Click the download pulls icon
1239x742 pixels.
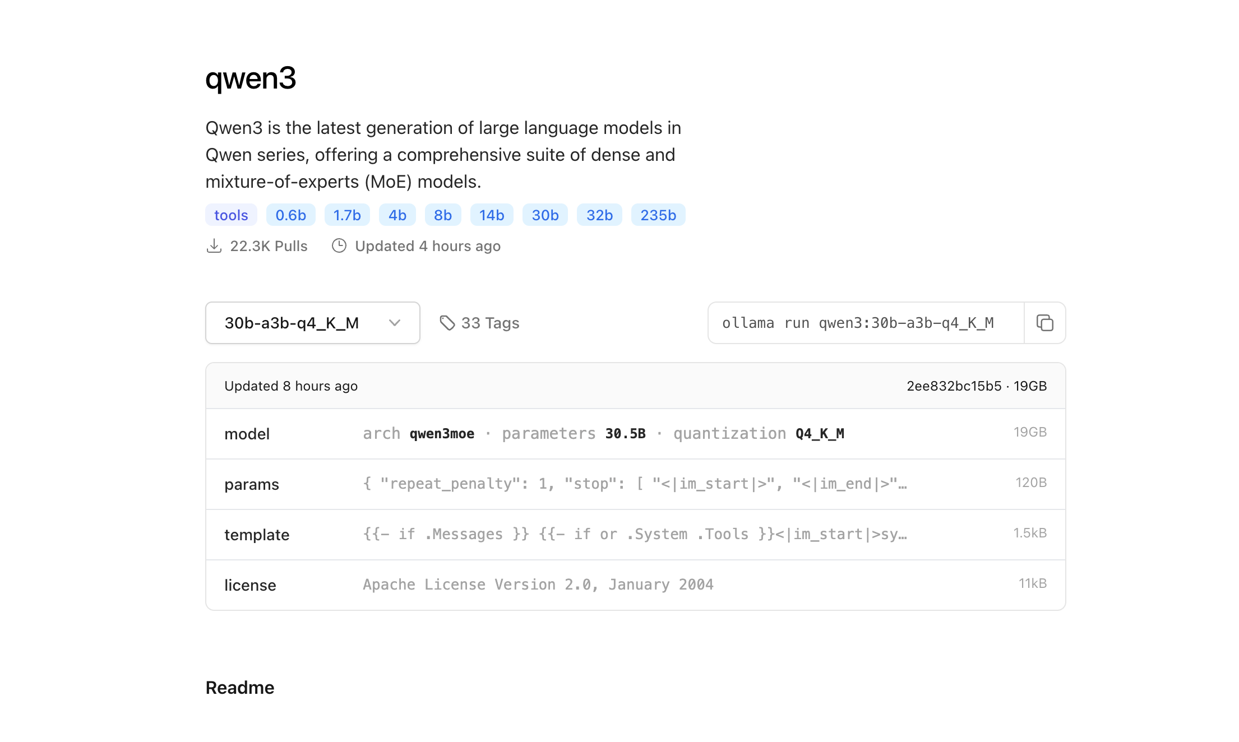point(214,246)
